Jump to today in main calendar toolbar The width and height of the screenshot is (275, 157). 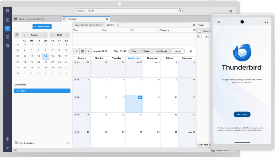82,51
